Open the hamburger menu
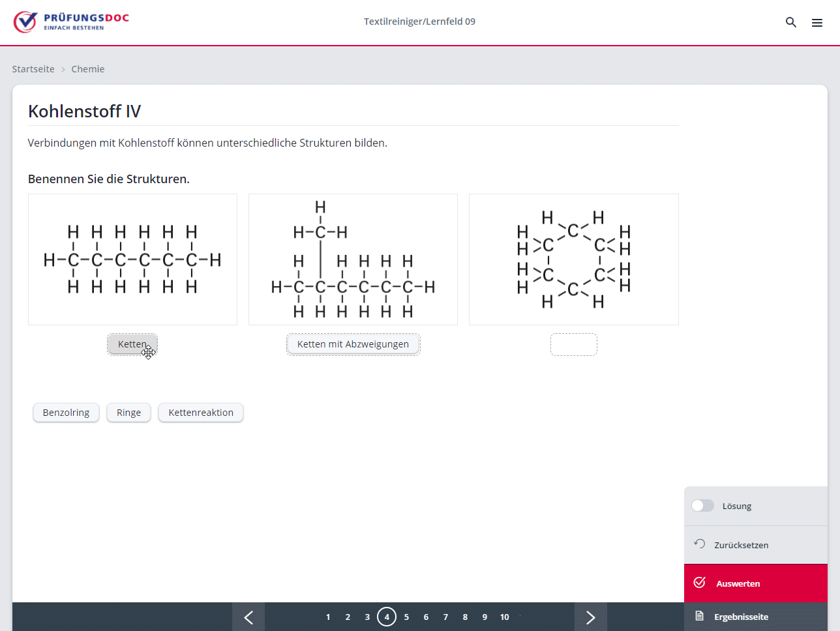 point(817,23)
